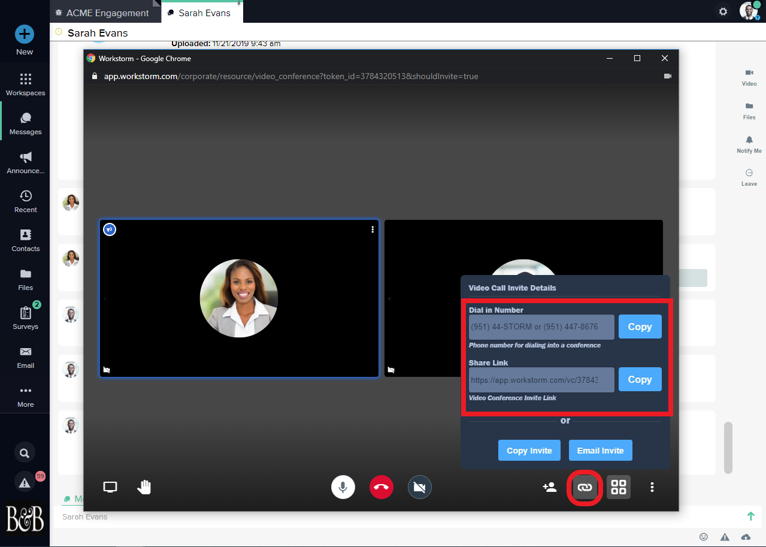This screenshot has width=766, height=547.
Task: Hang up the video call
Action: (x=382, y=487)
